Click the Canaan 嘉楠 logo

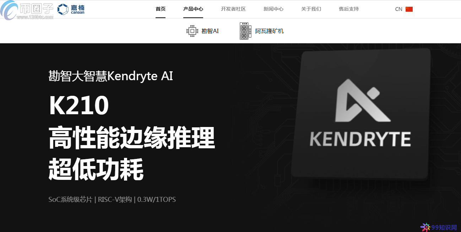click(71, 9)
